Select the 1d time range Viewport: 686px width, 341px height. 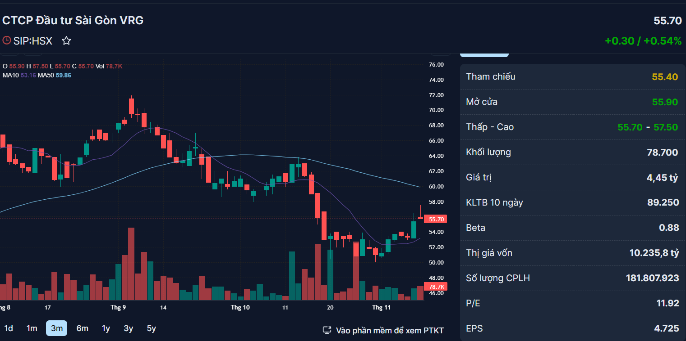coord(9,328)
